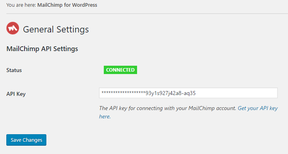Click the Status row label

tap(14, 70)
